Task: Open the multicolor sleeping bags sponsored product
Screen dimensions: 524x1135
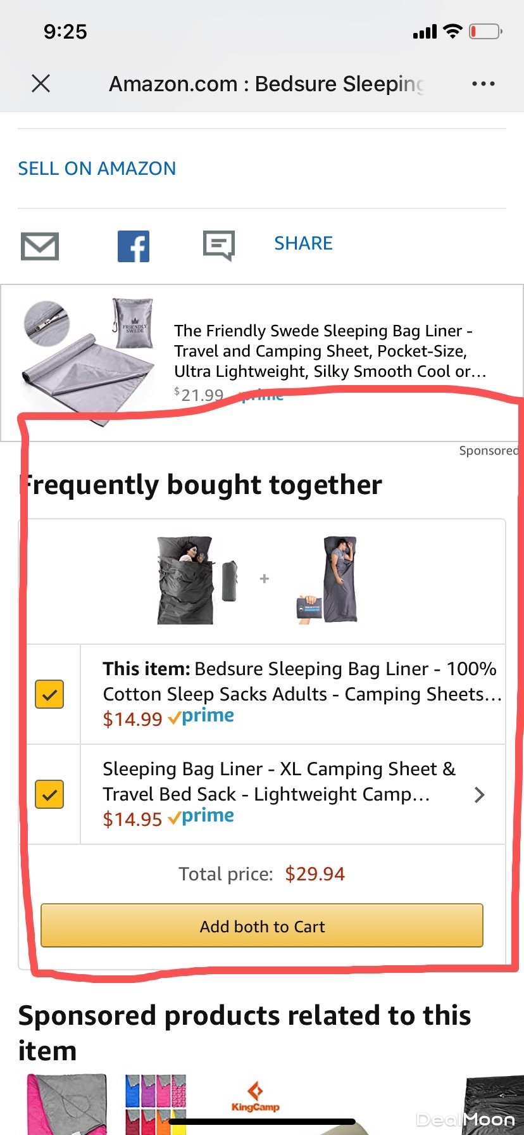Action: [x=155, y=1105]
